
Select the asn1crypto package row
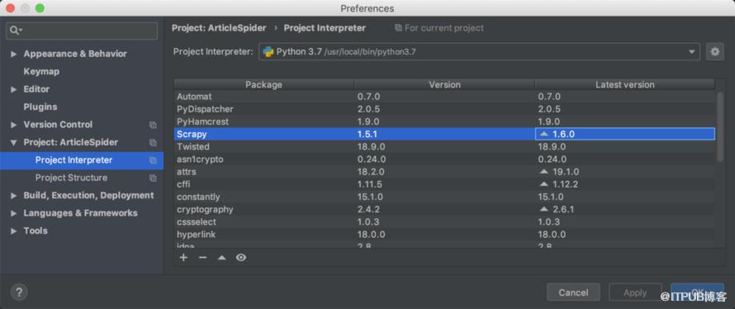tap(444, 159)
